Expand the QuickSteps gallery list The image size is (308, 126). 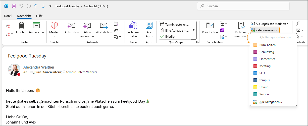point(193,30)
